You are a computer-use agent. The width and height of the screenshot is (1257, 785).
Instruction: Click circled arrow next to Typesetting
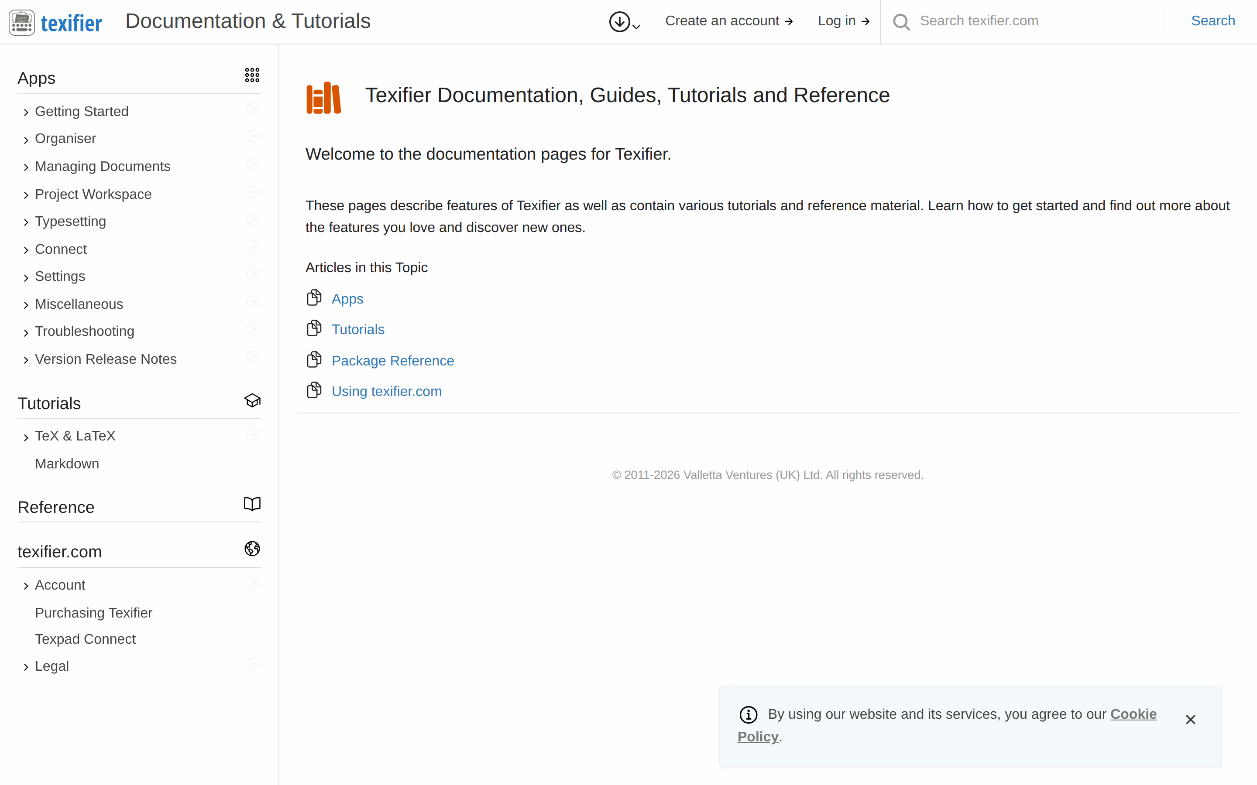click(x=253, y=219)
